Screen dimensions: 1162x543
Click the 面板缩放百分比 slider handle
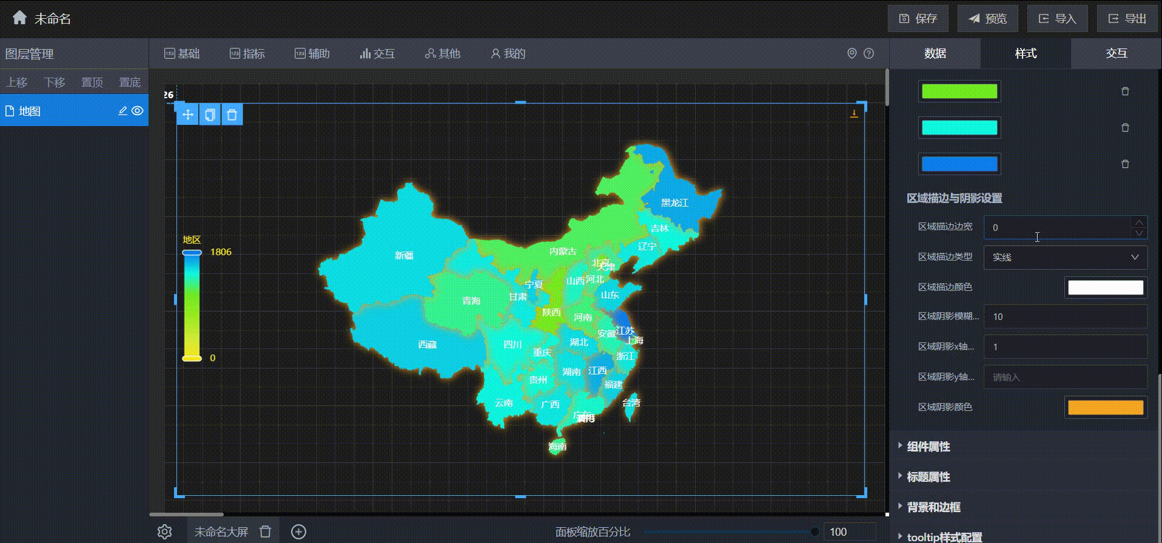(814, 531)
